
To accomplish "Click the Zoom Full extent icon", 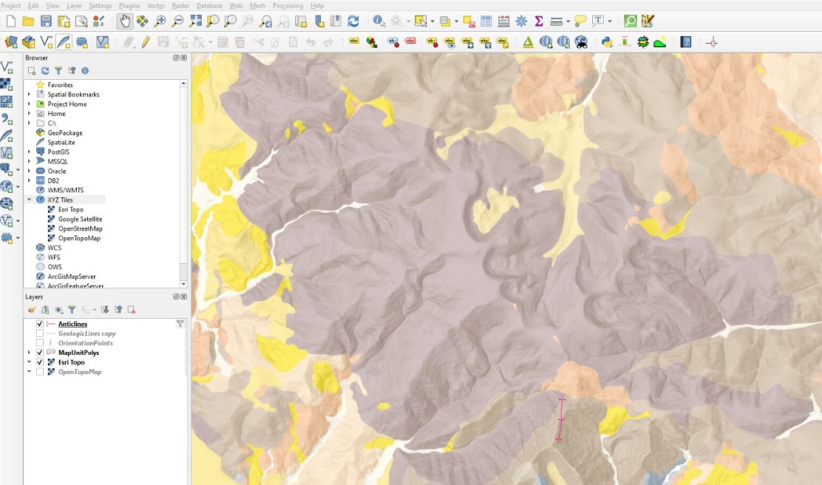I will point(196,22).
